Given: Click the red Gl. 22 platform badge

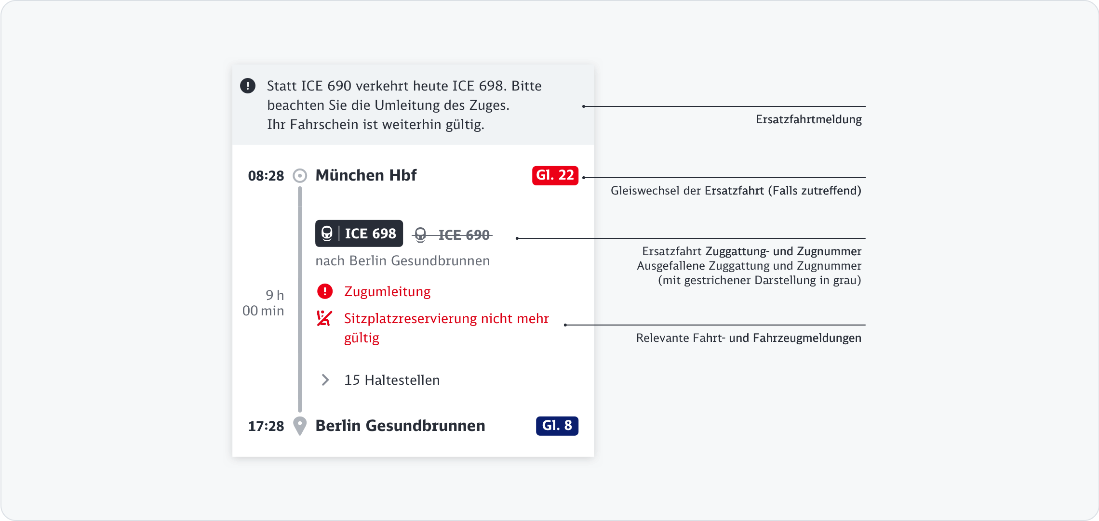Looking at the screenshot, I should click(555, 176).
